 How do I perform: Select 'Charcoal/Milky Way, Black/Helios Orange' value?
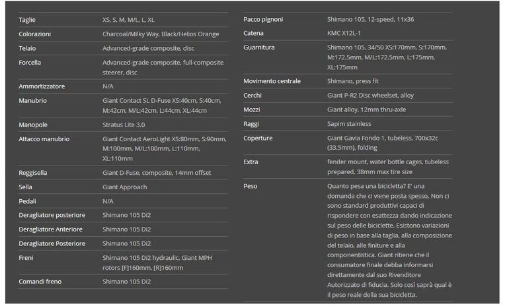click(x=161, y=34)
